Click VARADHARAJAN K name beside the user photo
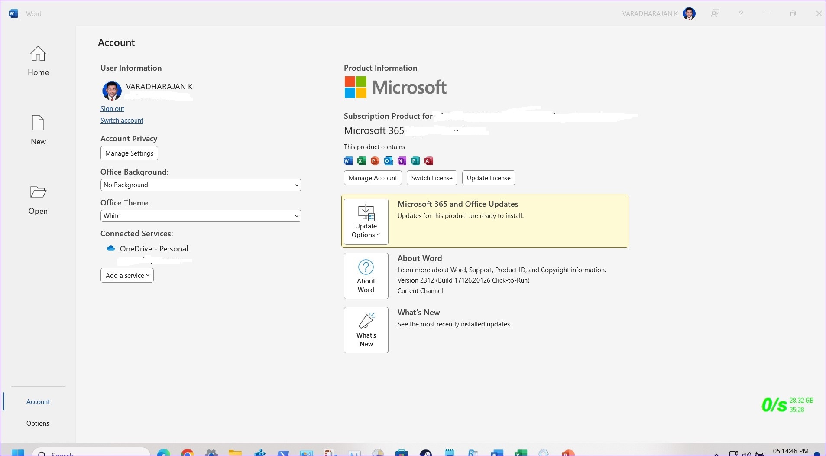This screenshot has height=456, width=826. click(x=159, y=87)
